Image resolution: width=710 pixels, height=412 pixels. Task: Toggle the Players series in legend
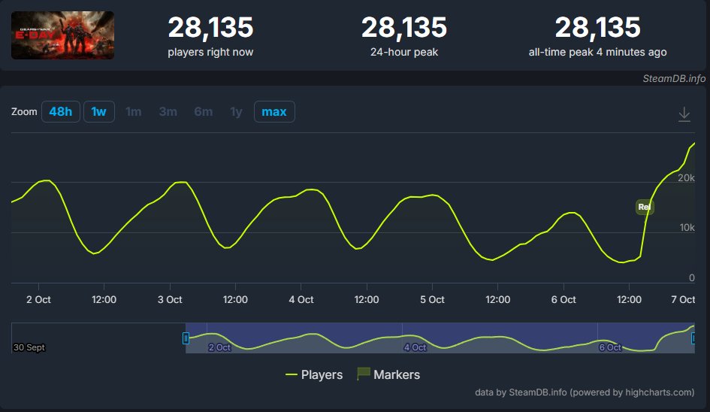coord(314,375)
